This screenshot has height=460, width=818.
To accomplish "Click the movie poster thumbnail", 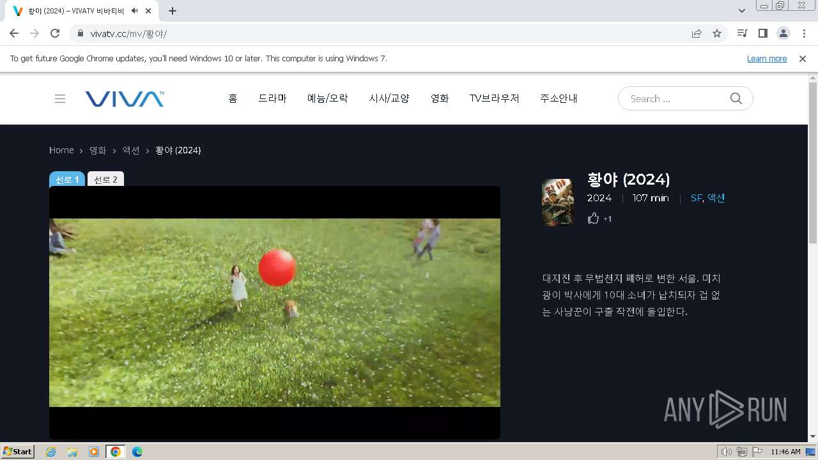I will (558, 203).
